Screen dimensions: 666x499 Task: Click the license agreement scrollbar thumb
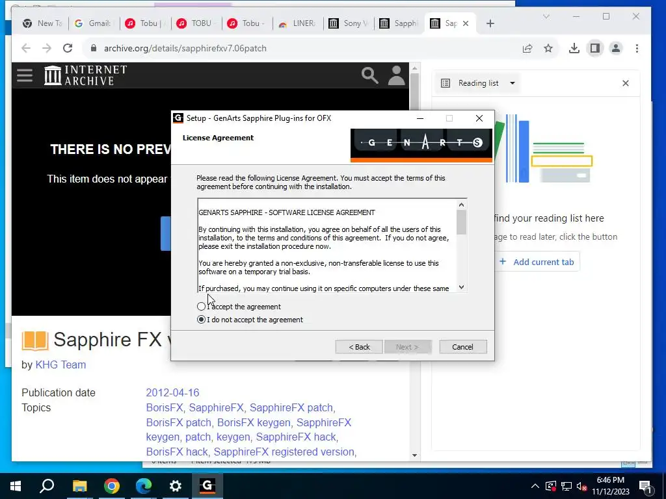461,222
